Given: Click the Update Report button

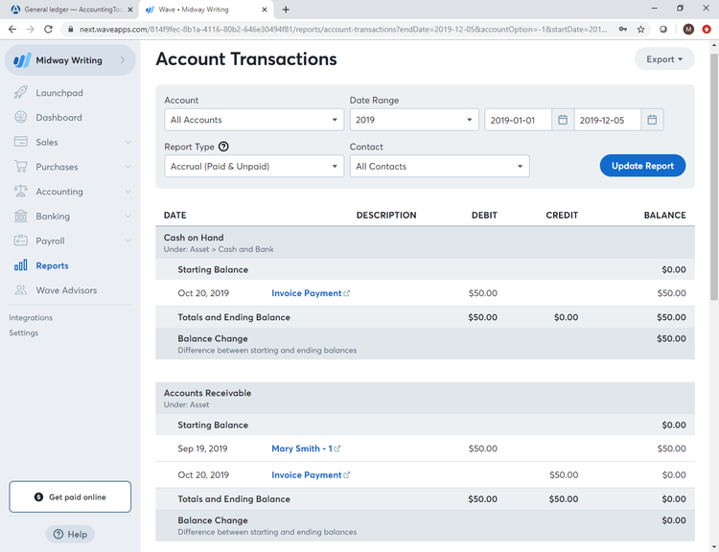Looking at the screenshot, I should [642, 166].
